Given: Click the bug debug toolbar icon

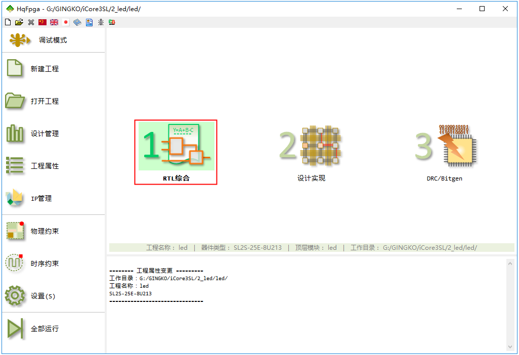Looking at the screenshot, I should pos(101,22).
